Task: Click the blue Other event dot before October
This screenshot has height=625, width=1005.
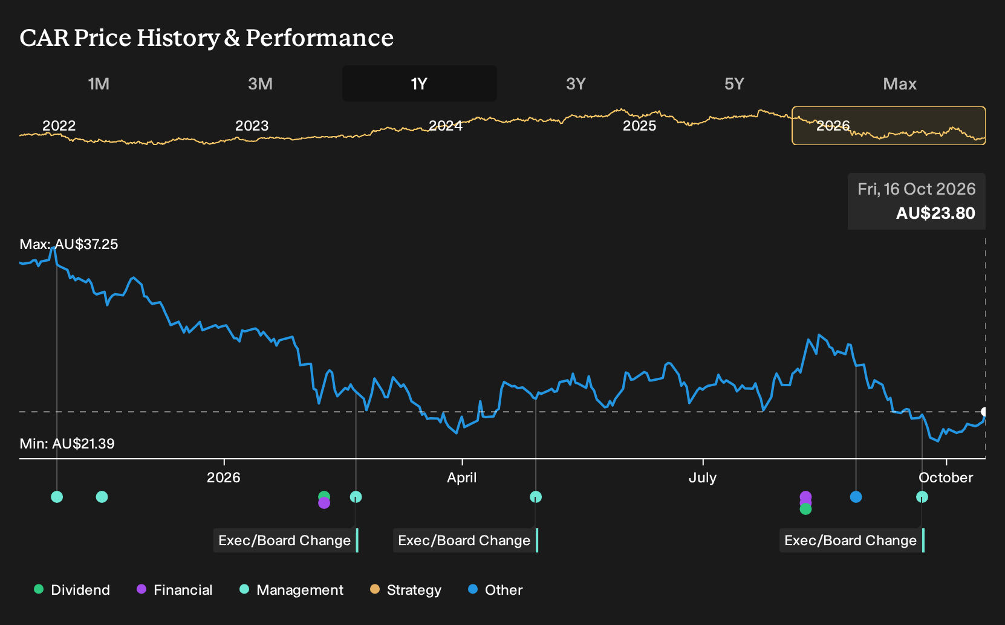Action: click(856, 497)
